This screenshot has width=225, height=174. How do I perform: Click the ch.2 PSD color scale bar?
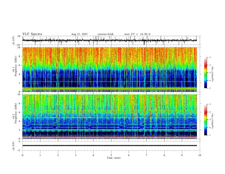[206, 120]
